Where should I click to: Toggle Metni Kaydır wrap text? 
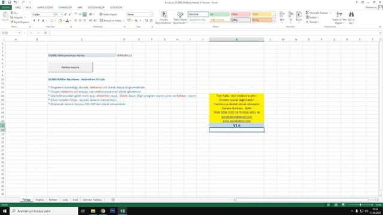(x=108, y=14)
